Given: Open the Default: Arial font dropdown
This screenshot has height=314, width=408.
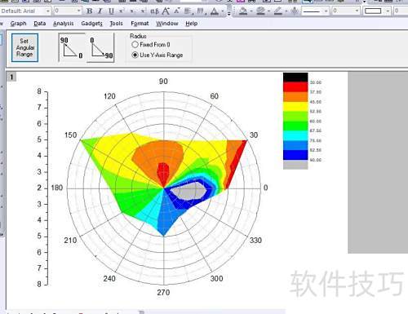Looking at the screenshot, I should coord(25,11).
